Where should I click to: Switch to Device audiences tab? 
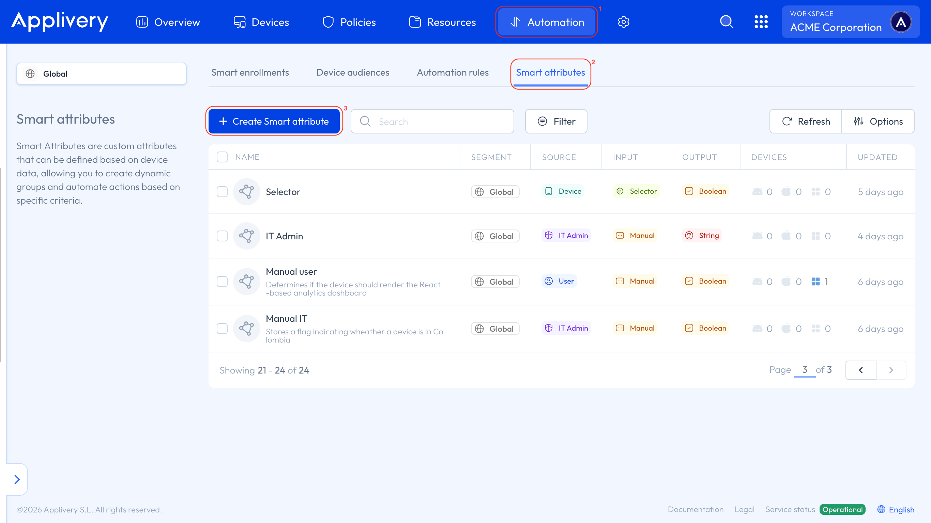(x=353, y=72)
